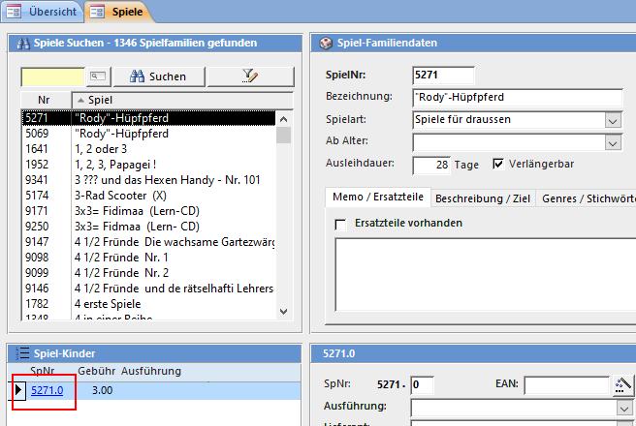Image resolution: width=636 pixels, height=426 pixels.
Task: Enable Ersatzteile vorhanden checkbox
Action: pos(340,224)
